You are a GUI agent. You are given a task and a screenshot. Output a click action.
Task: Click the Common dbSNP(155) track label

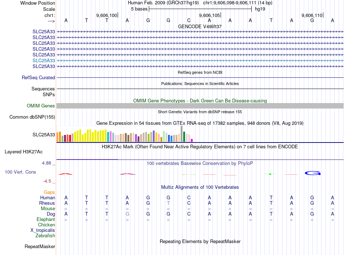tap(32, 117)
